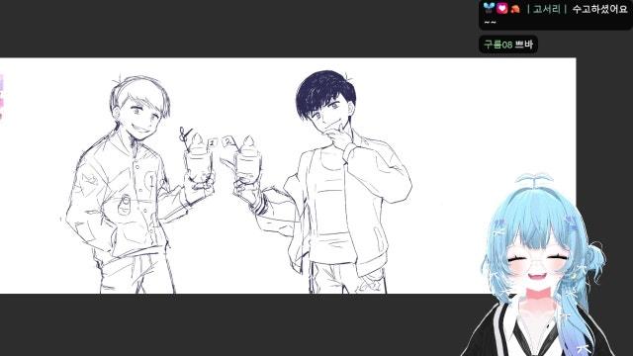Click the green sprout on the avatar's head
The height and width of the screenshot is (356, 633).
tap(534, 179)
